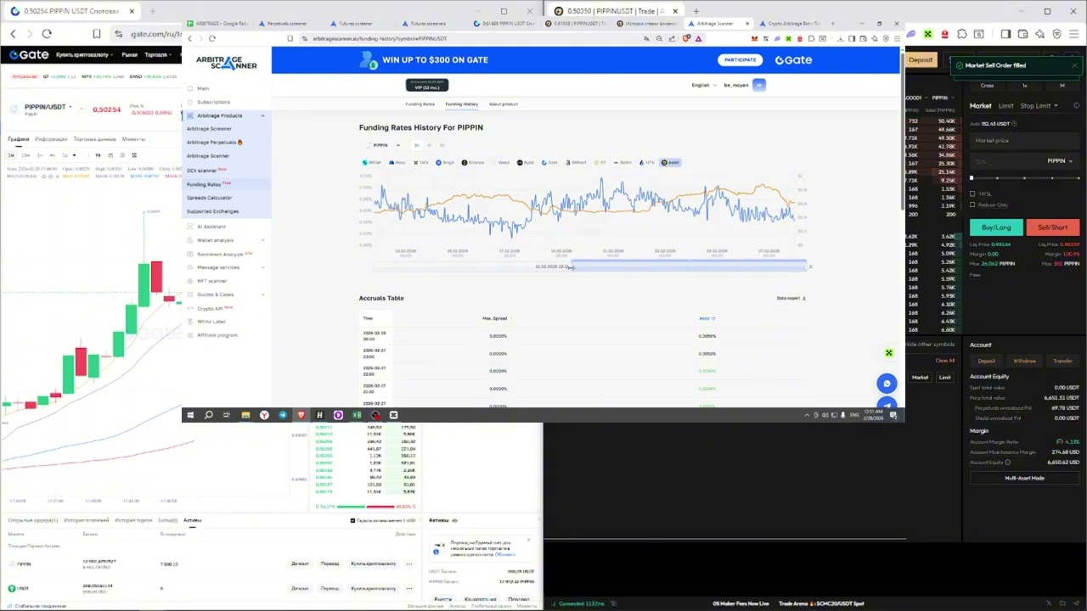Image resolution: width=1087 pixels, height=611 pixels.
Task: Click Deposit button in Account panel
Action: pos(986,362)
